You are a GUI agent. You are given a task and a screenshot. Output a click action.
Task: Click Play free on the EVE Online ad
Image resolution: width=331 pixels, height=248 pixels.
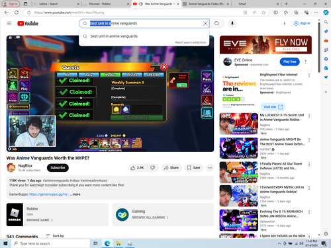pyautogui.click(x=289, y=62)
